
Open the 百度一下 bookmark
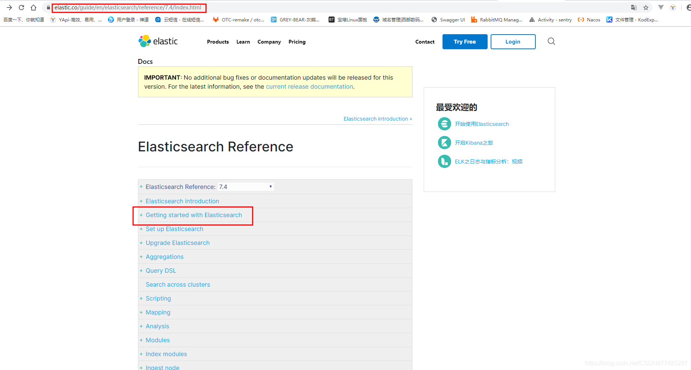24,20
